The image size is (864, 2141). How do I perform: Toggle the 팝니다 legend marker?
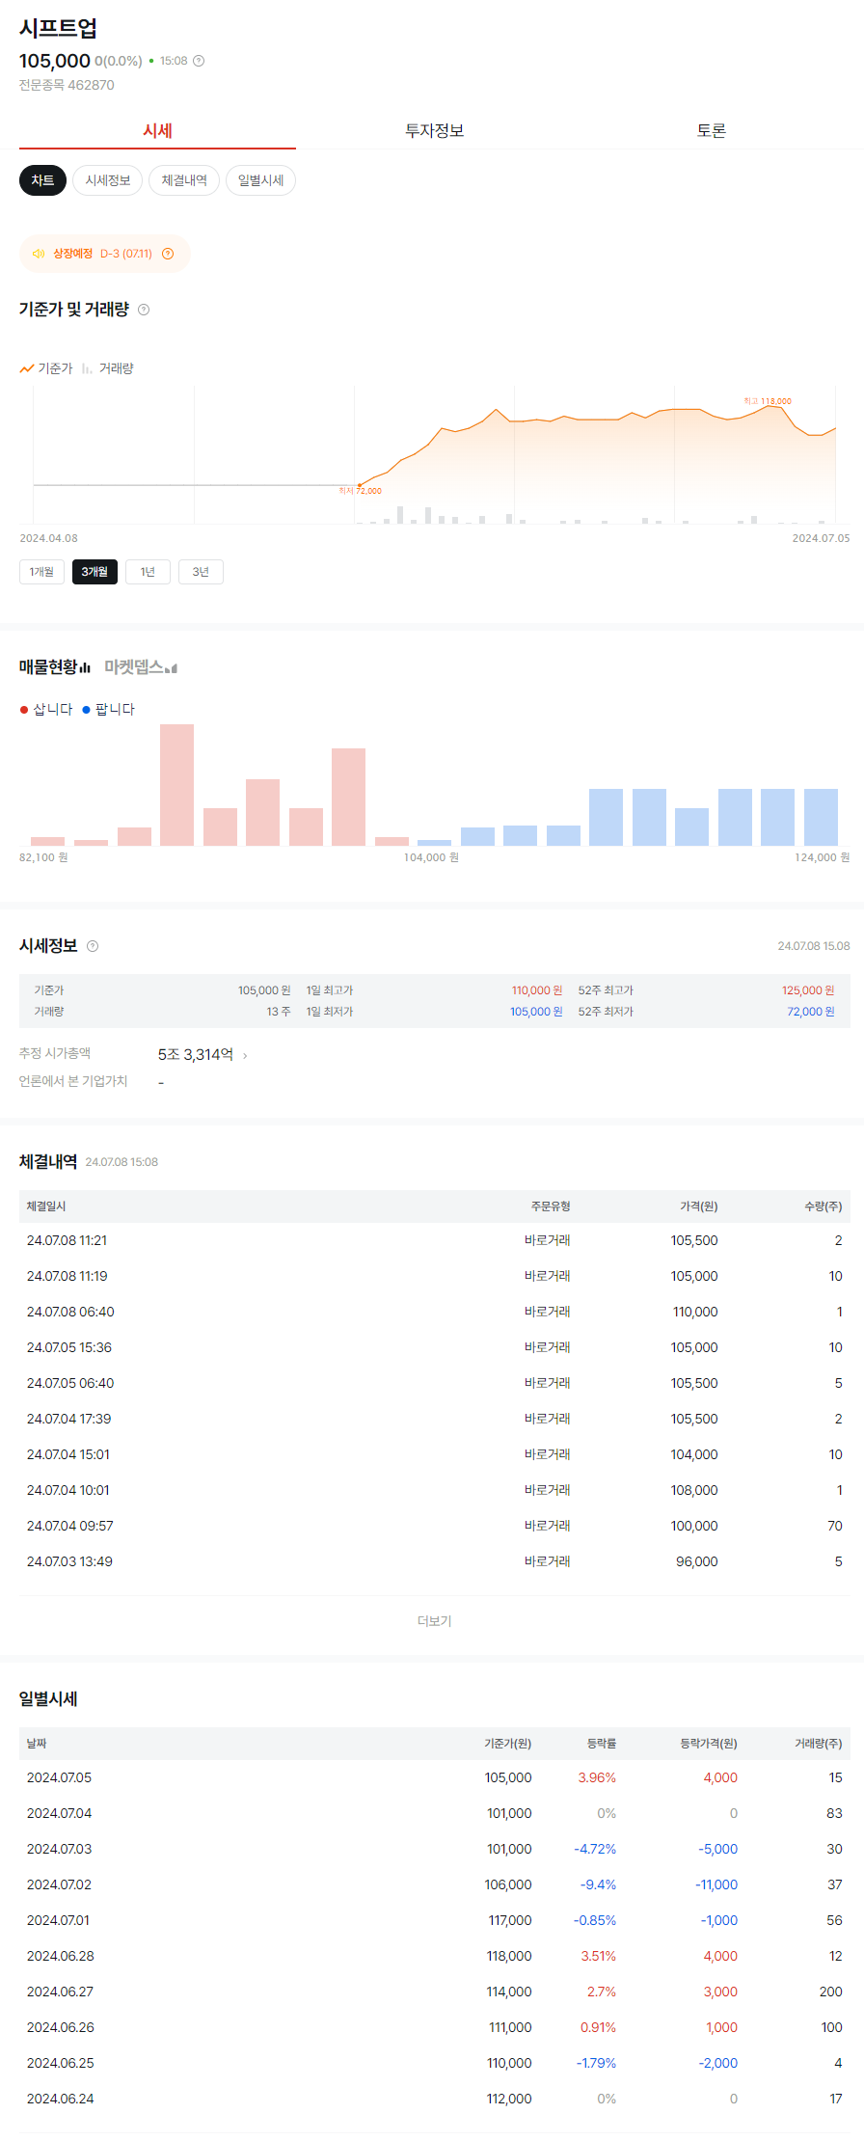tap(86, 710)
